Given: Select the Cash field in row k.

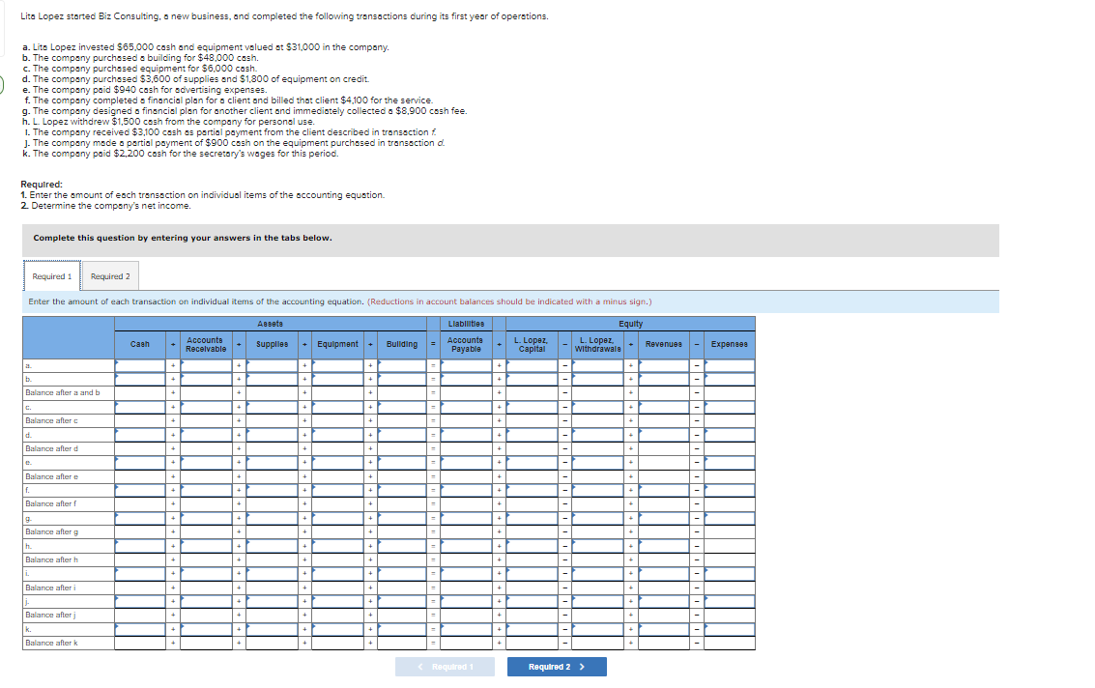Looking at the screenshot, I should pyautogui.click(x=140, y=629).
